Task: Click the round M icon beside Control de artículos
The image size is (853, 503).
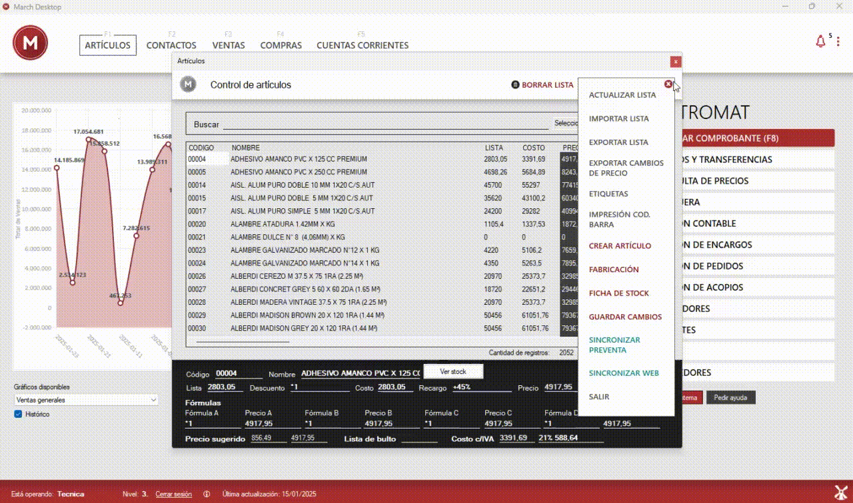Action: coord(189,84)
